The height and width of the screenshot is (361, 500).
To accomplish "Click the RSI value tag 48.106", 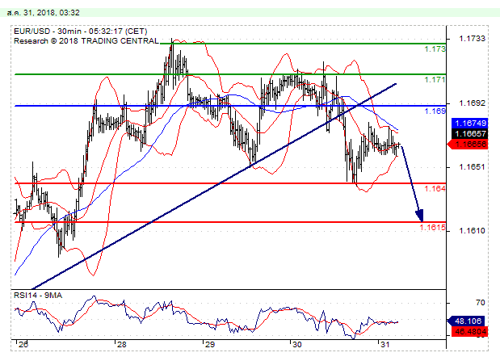I will point(467,321).
